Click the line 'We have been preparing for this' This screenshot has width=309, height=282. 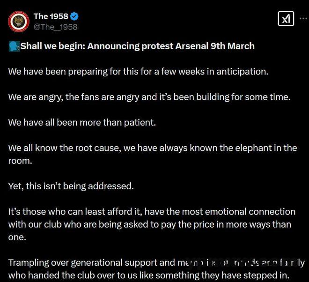click(x=138, y=72)
